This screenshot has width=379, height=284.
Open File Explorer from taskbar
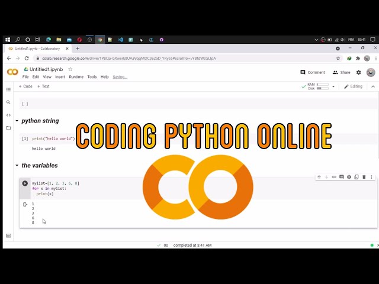(x=59, y=40)
